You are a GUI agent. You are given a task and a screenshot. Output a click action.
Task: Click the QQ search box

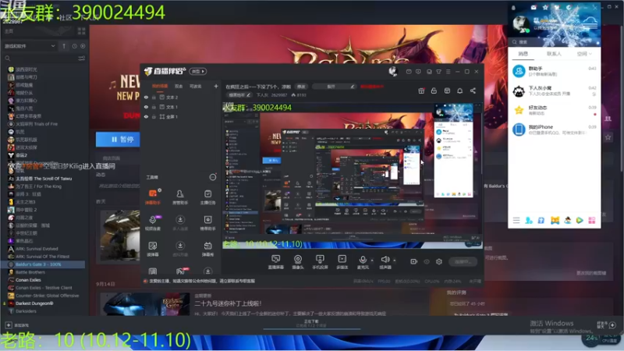[555, 42]
